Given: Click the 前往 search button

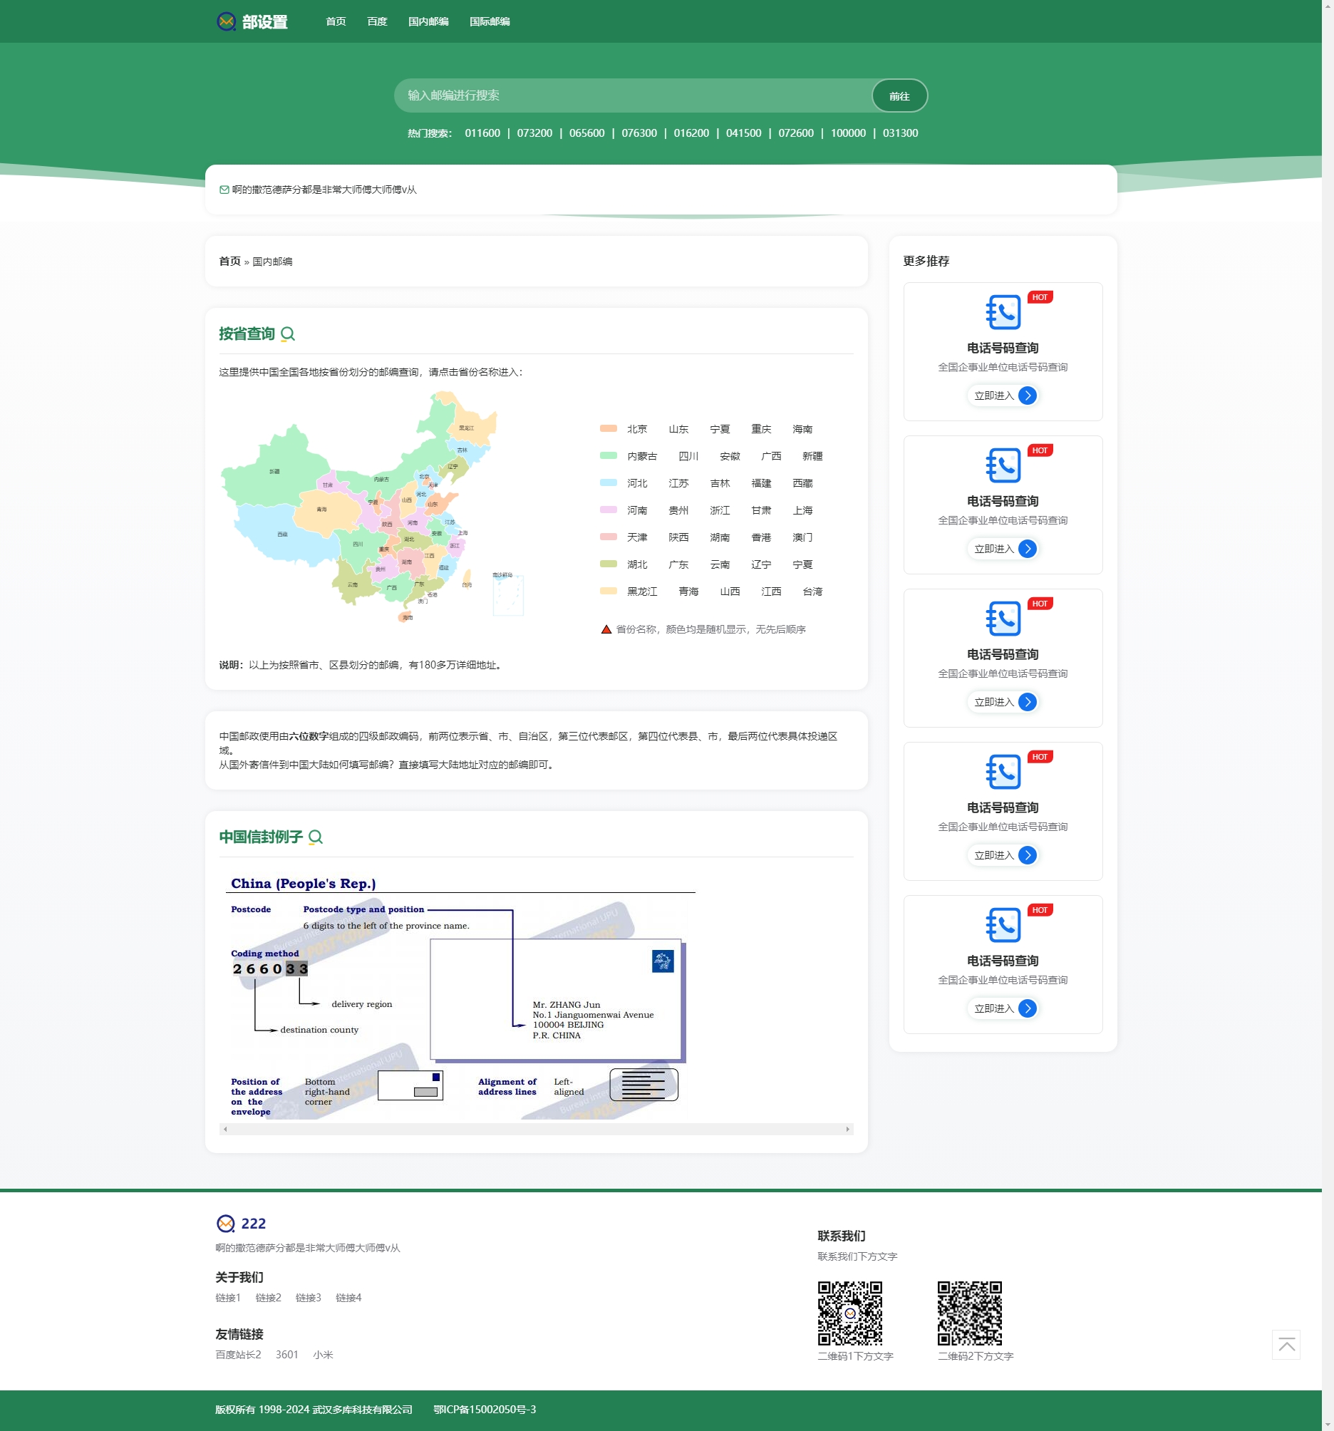Looking at the screenshot, I should [x=899, y=95].
